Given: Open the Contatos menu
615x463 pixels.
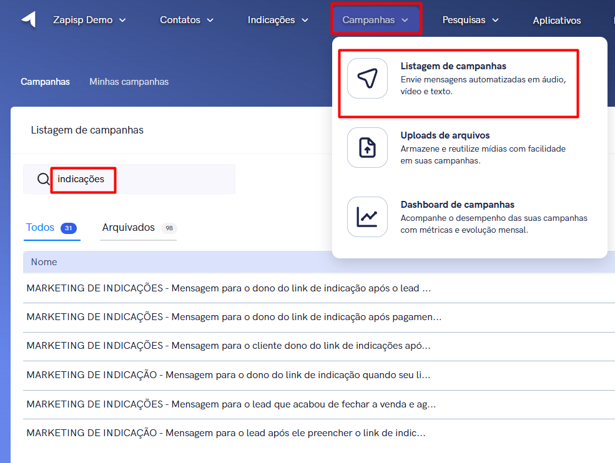Looking at the screenshot, I should (187, 20).
